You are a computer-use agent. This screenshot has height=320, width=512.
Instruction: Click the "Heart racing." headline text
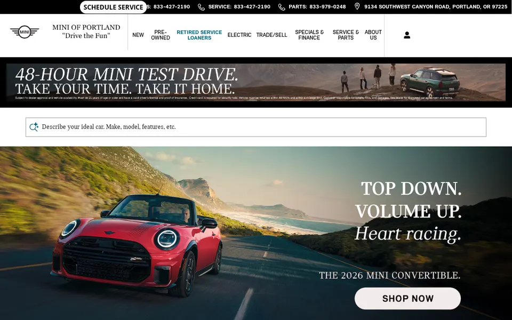pos(408,234)
